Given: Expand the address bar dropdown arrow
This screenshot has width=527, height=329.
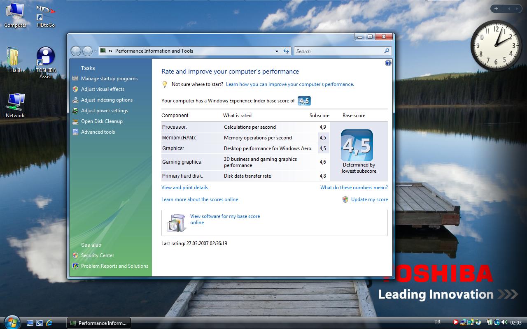Looking at the screenshot, I should click(x=277, y=51).
